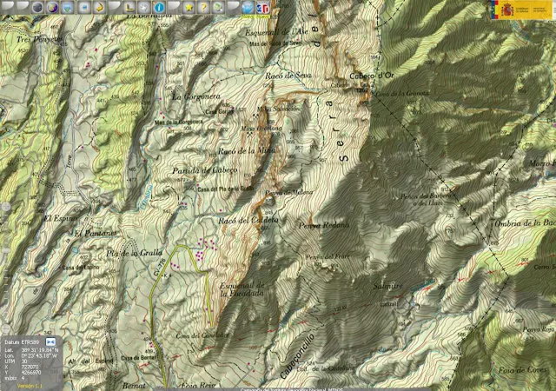Select the hand pan tool
556x391 pixels.
coord(144,7)
